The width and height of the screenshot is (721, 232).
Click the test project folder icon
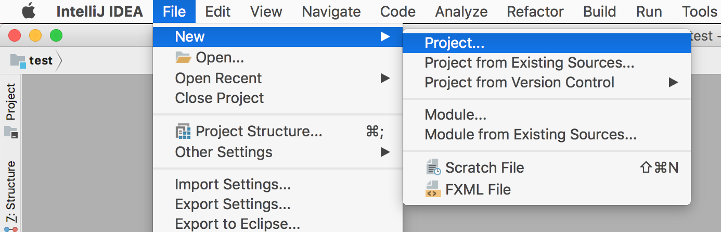18,61
